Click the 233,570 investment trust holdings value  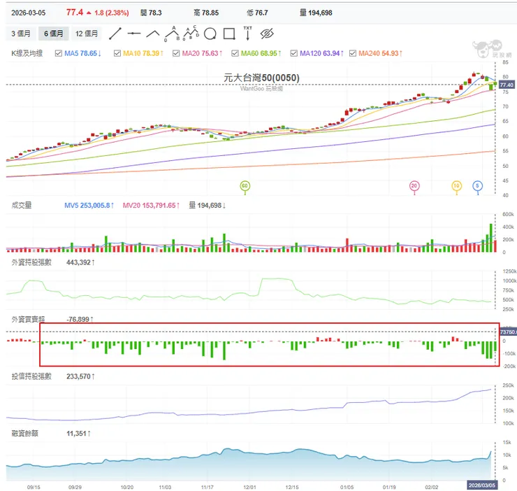coord(80,376)
